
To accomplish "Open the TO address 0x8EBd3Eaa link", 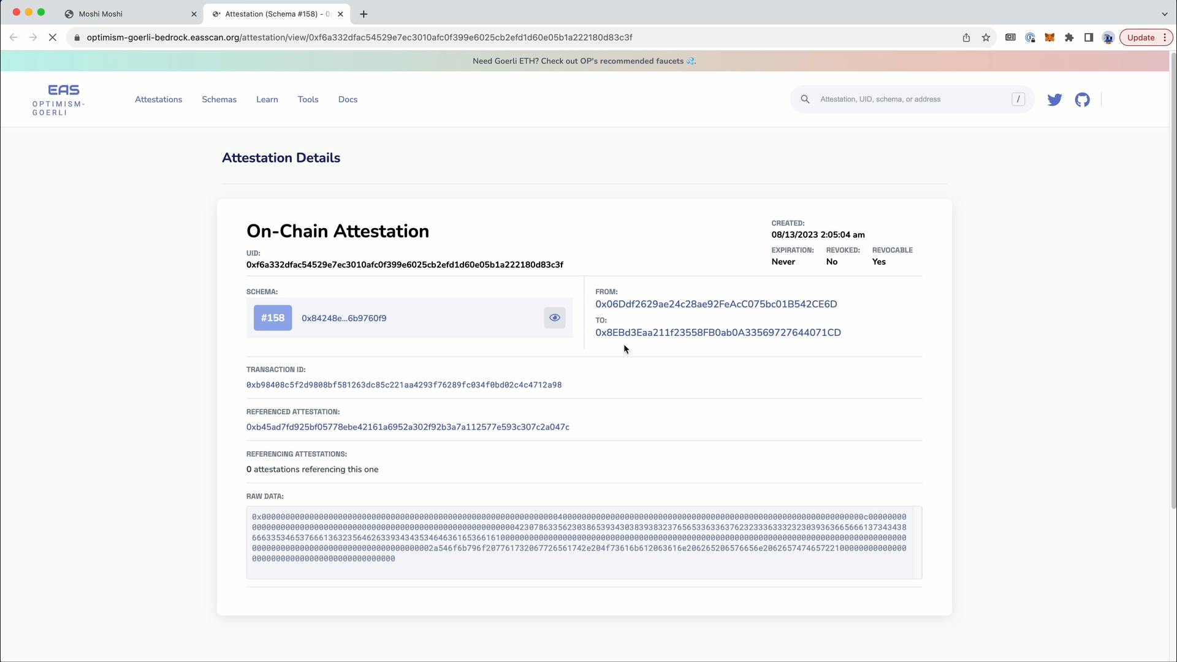I will pos(718,332).
